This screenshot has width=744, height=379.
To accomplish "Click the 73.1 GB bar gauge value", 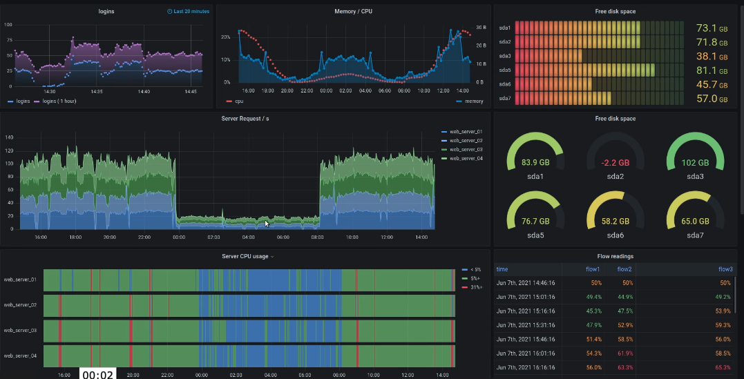I will 712,28.
